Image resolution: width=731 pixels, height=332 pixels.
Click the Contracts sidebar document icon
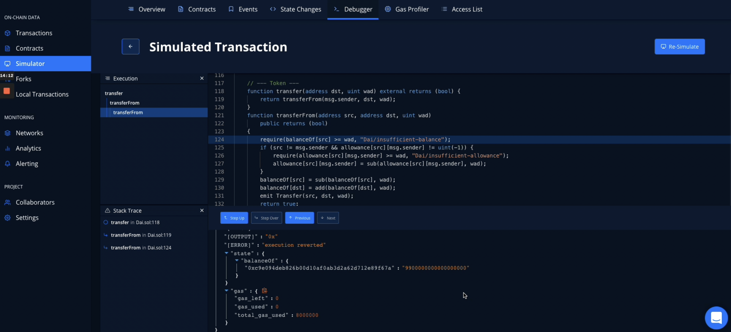coord(7,48)
